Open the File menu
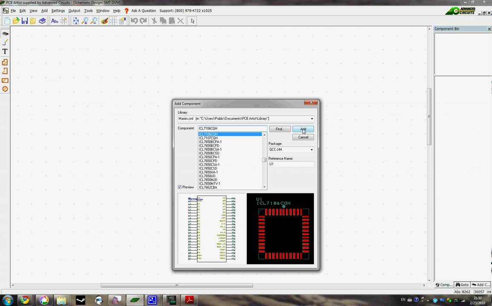492x306 pixels. (x=13, y=11)
